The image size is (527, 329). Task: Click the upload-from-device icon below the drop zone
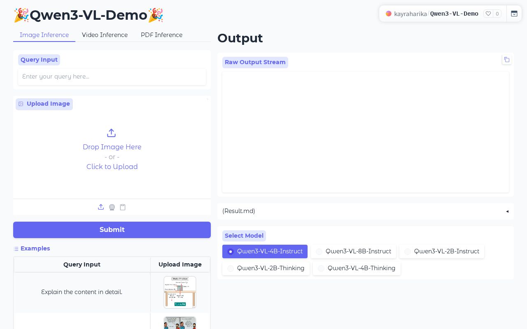coord(101,207)
